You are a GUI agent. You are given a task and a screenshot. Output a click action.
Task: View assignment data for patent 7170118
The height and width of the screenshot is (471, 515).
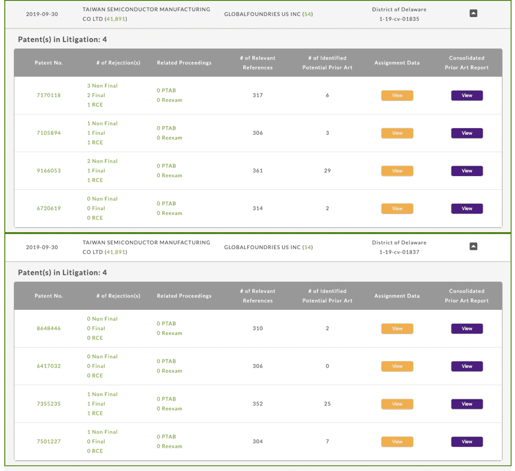point(397,96)
